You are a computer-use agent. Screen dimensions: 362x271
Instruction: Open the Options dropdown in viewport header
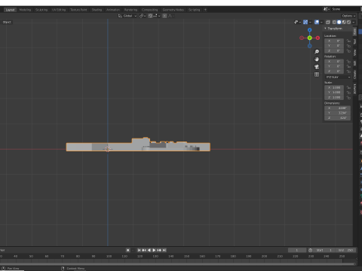[348, 16]
